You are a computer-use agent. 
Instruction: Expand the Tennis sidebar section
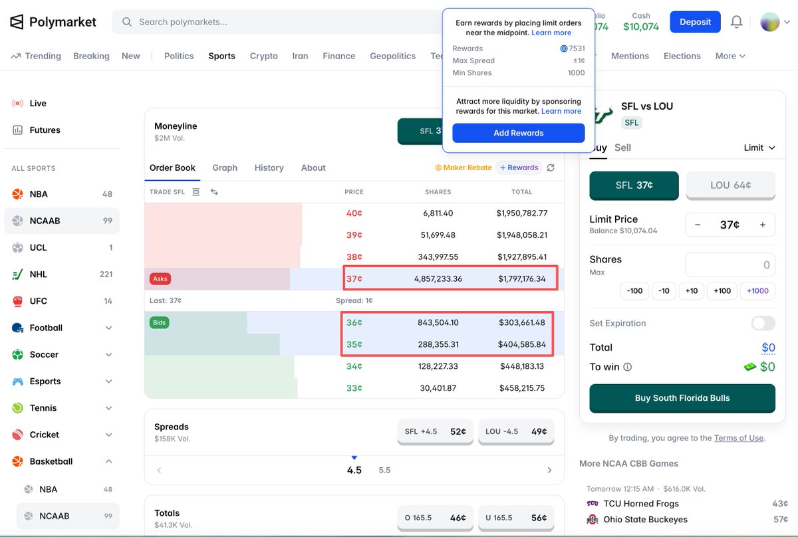click(x=109, y=408)
